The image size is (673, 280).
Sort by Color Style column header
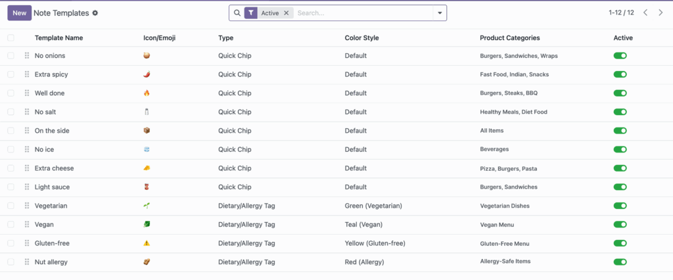click(362, 37)
